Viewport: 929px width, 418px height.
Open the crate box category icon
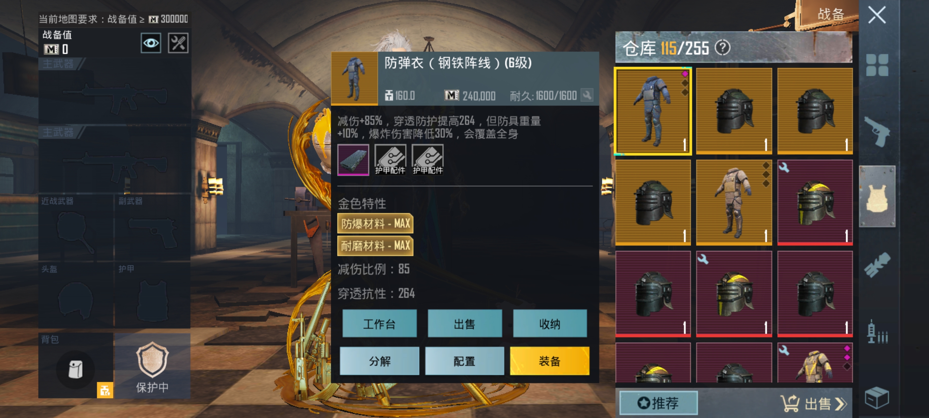tap(877, 397)
